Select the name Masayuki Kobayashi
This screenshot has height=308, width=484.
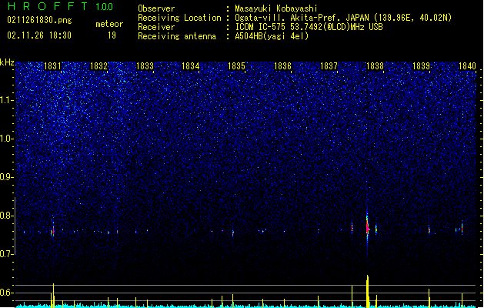276,8
